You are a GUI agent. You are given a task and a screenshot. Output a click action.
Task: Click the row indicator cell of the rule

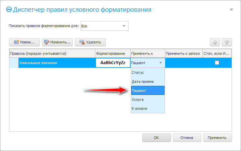(14, 63)
